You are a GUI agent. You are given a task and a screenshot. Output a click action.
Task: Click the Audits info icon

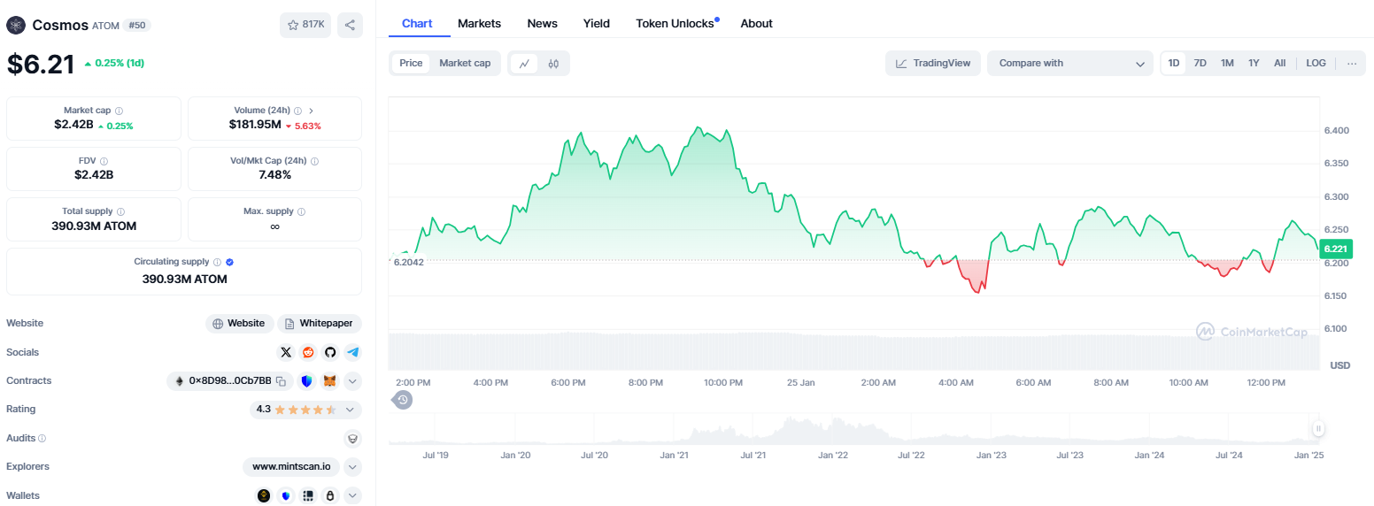(x=42, y=438)
